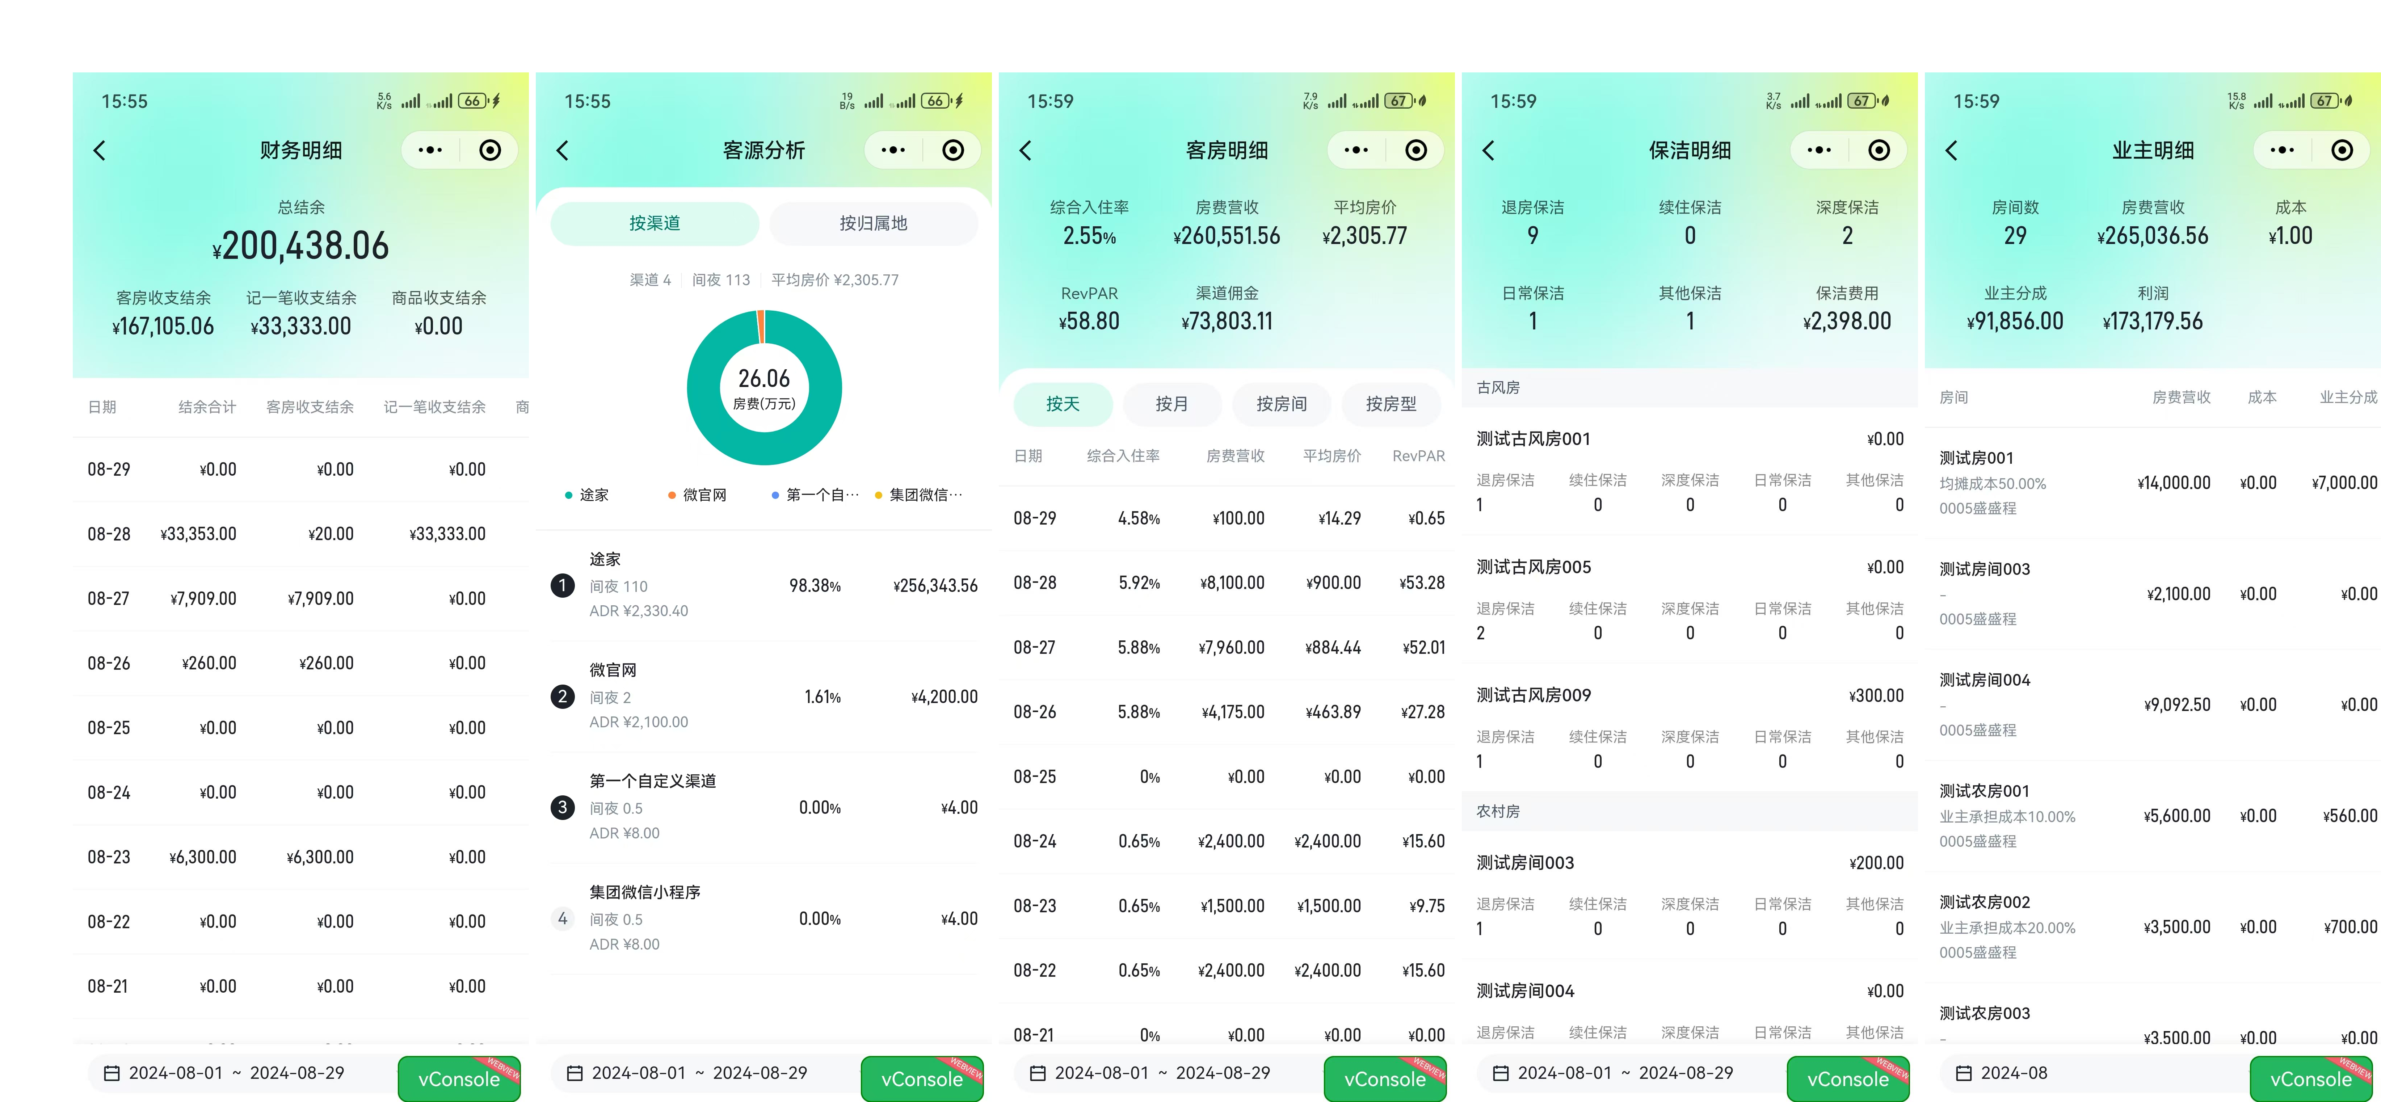Close mini program on 财务明细 screen

[x=490, y=150]
